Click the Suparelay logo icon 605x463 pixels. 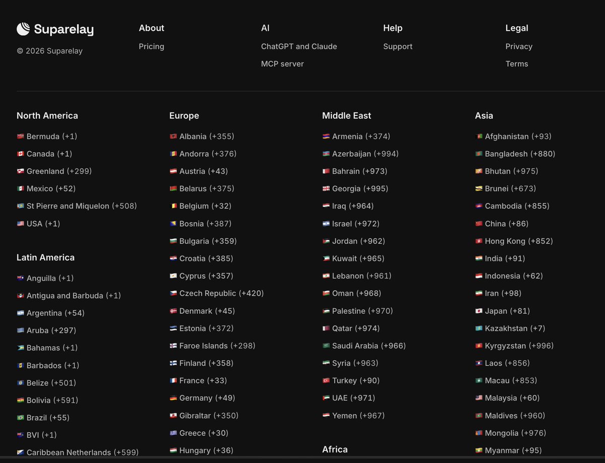pyautogui.click(x=23, y=29)
